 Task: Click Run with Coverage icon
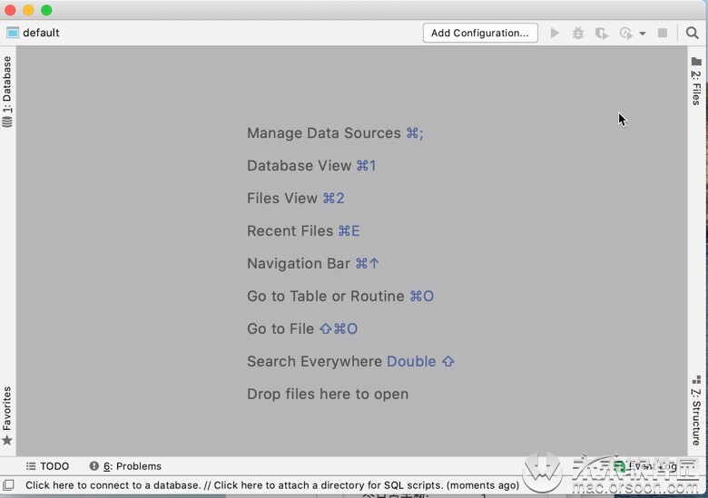click(x=602, y=33)
